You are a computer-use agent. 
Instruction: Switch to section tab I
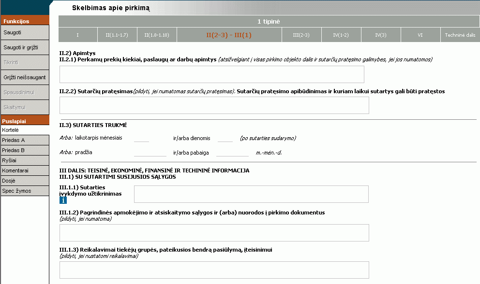click(x=78, y=35)
